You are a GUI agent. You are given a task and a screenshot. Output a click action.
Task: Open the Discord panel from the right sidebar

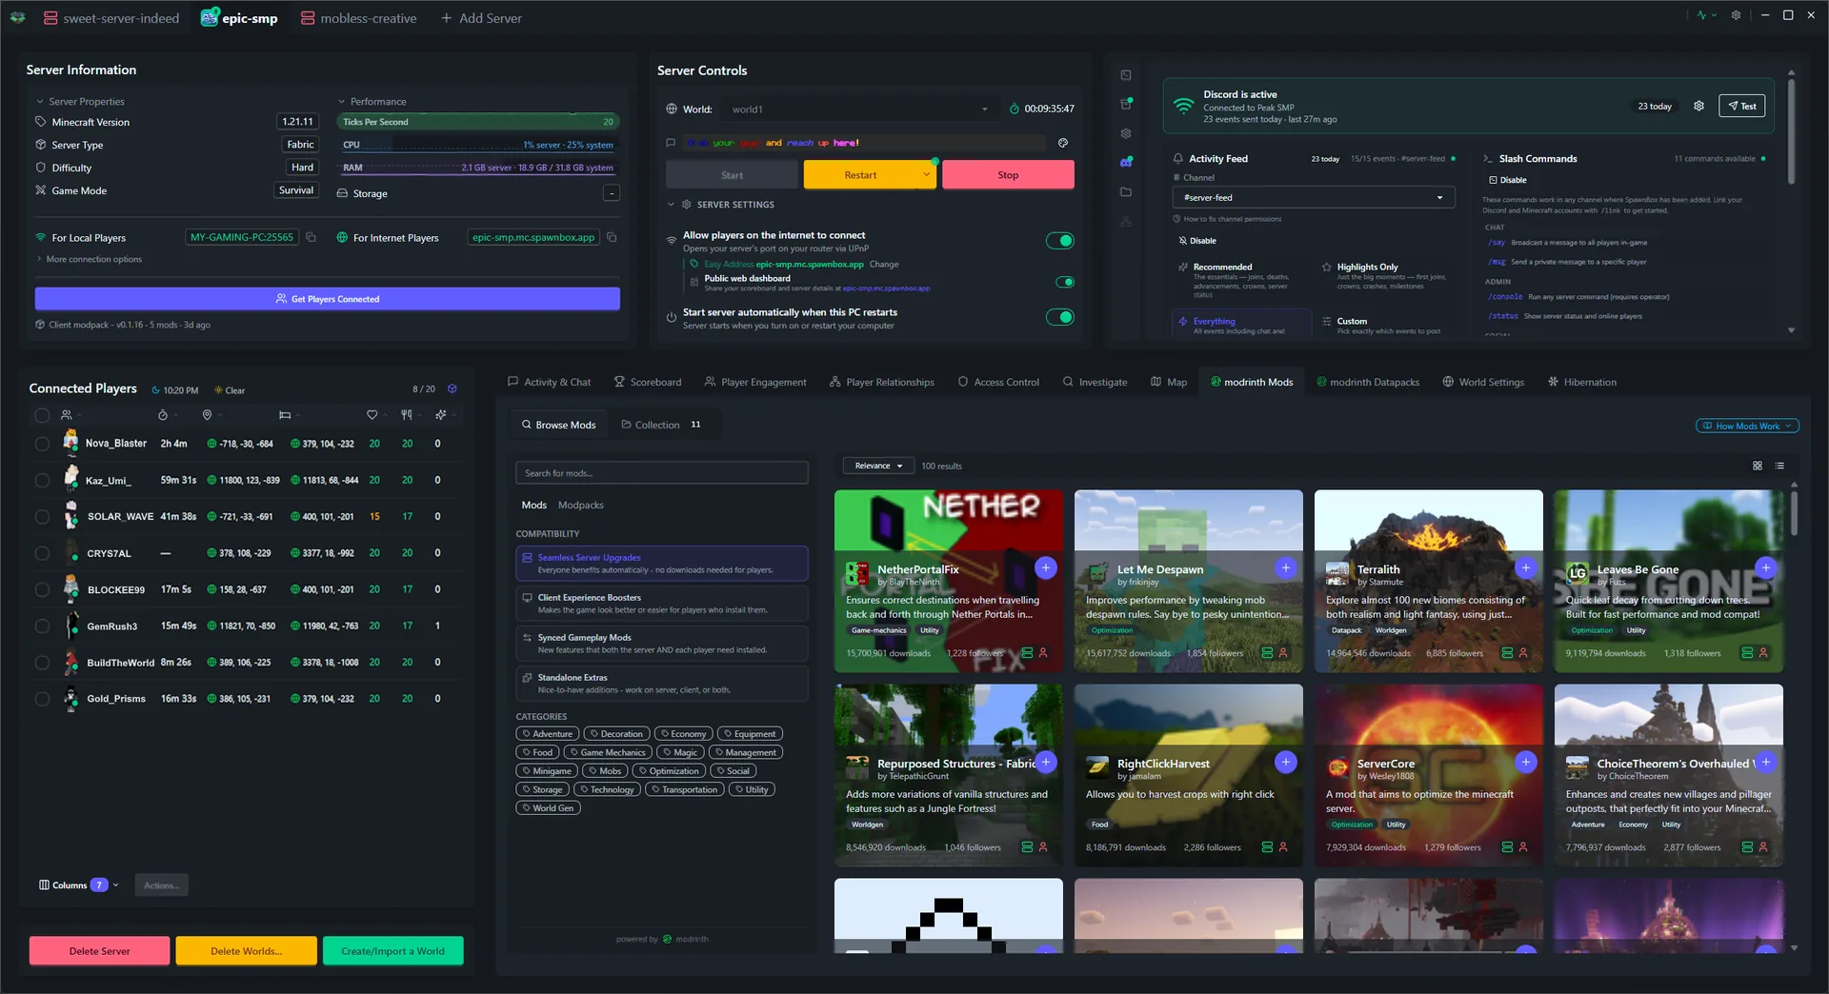pos(1127,162)
